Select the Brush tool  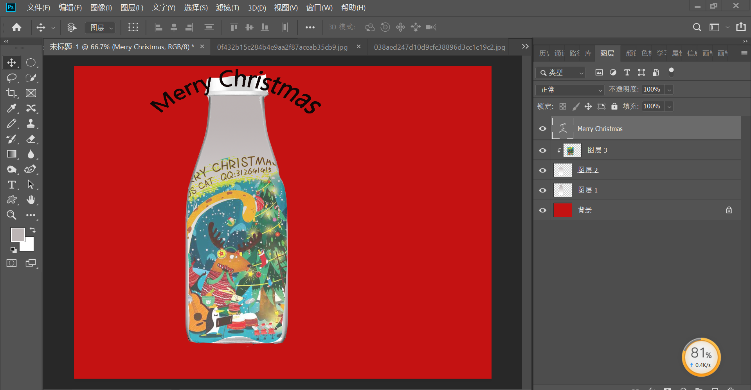click(12, 124)
